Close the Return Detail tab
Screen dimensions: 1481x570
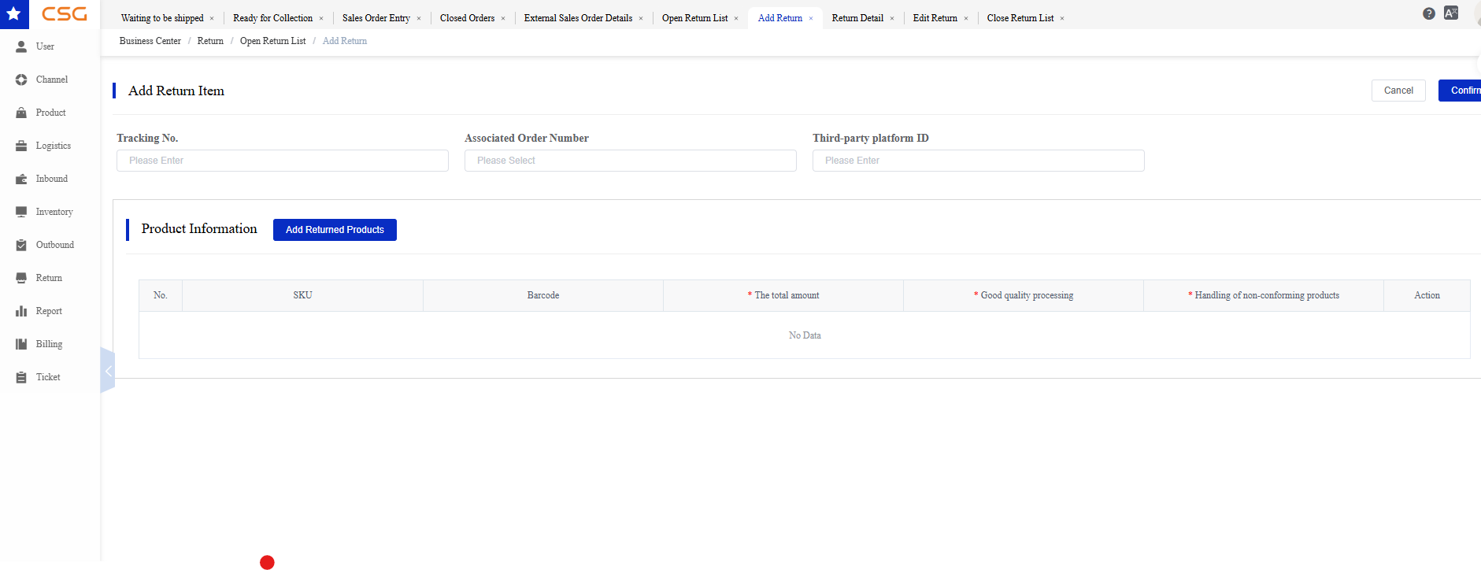(892, 18)
